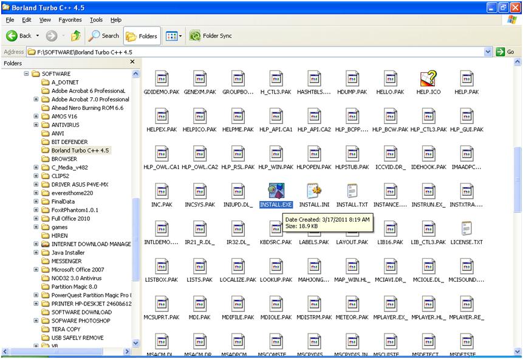The width and height of the screenshot is (523, 359).
Task: Open the Tools menu
Action: tap(96, 19)
